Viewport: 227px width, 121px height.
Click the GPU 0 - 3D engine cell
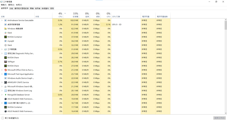pos(126,25)
